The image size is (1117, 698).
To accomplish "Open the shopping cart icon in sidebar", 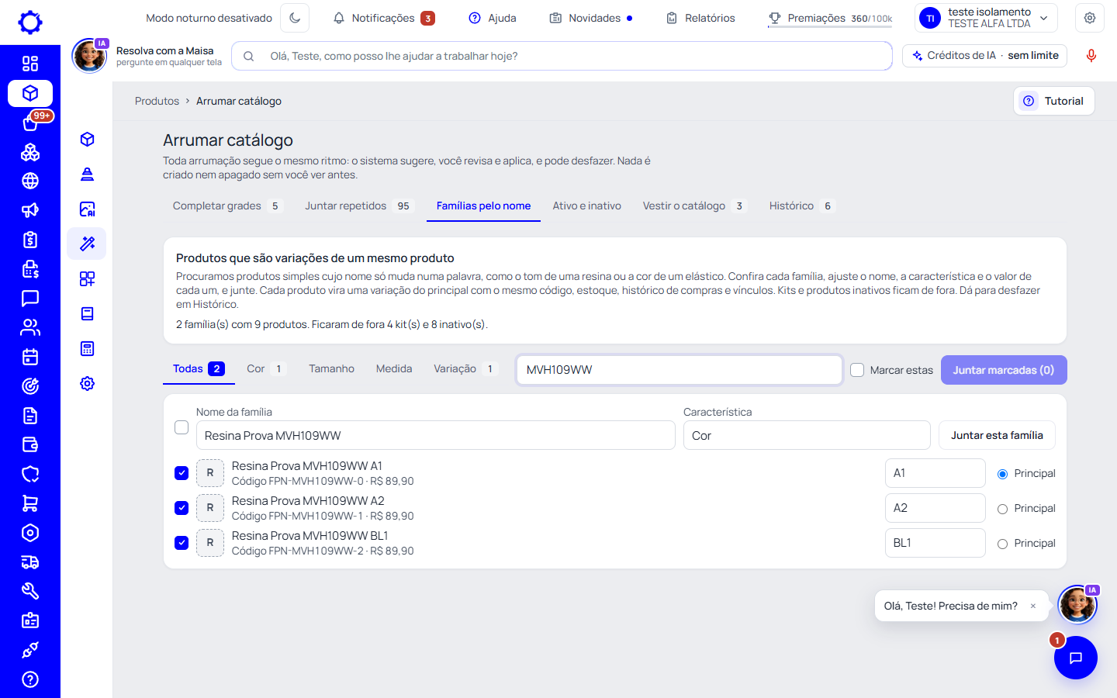I will 30,503.
